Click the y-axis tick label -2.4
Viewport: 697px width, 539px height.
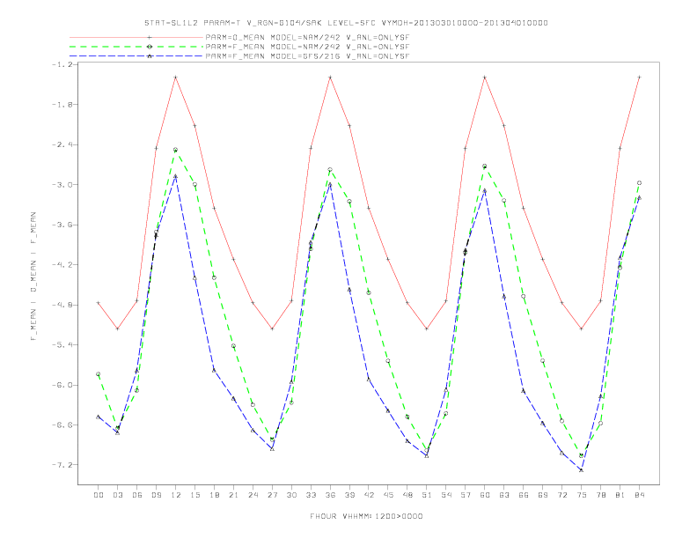62,144
